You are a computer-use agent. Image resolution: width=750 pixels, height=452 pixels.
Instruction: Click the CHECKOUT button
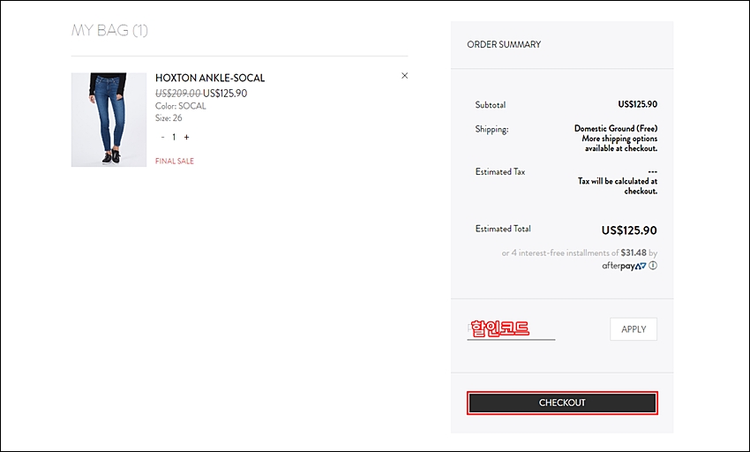click(x=562, y=403)
